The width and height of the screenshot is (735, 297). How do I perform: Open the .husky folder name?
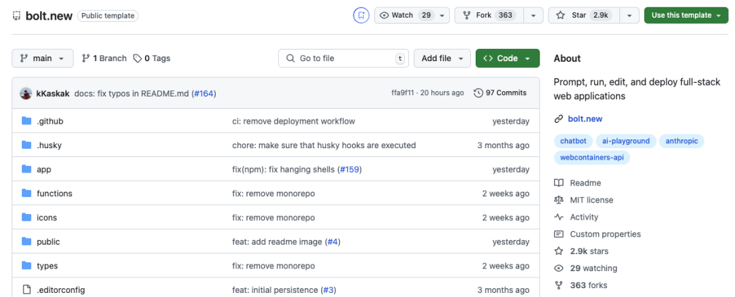pos(49,145)
